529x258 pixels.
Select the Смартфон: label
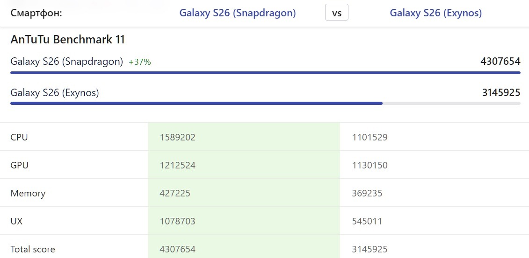36,13
